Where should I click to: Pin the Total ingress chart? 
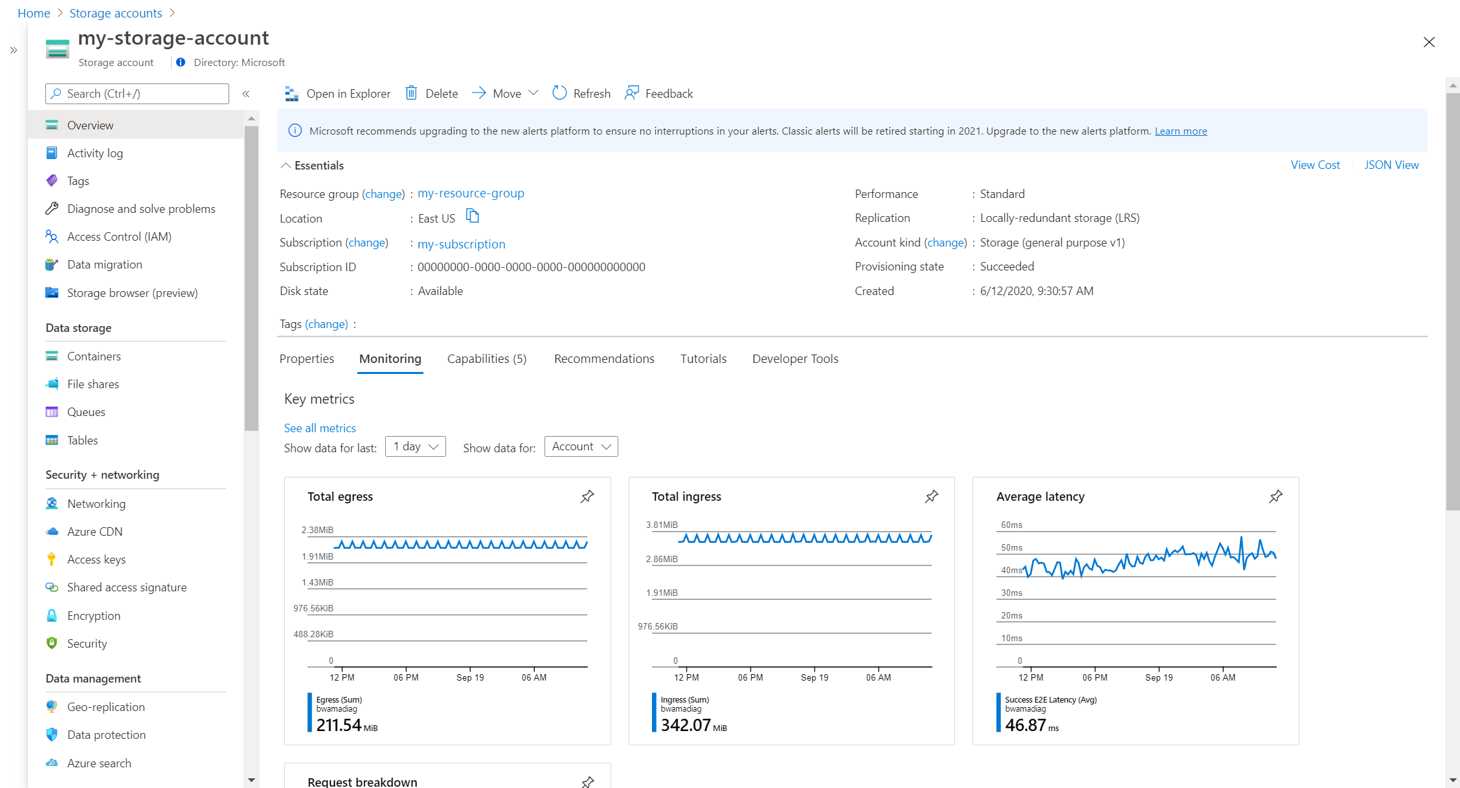(x=931, y=496)
